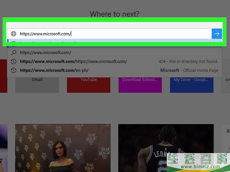Open the Star Magic Ball news photo

63,148
